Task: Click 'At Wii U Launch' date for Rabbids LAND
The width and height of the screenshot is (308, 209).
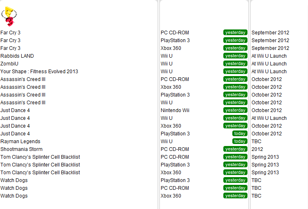Action: coord(269,56)
